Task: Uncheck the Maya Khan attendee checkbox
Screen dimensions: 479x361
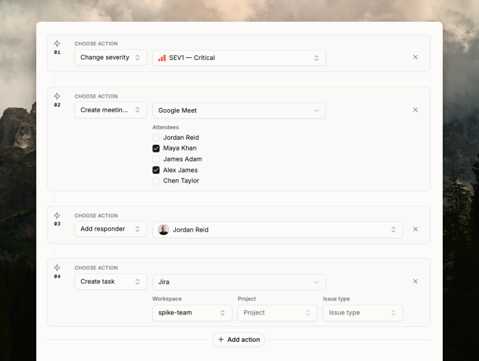Action: 156,148
